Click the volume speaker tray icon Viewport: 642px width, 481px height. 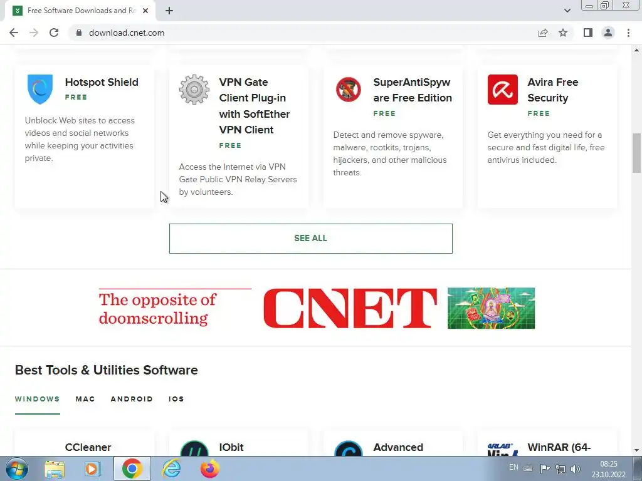point(576,468)
